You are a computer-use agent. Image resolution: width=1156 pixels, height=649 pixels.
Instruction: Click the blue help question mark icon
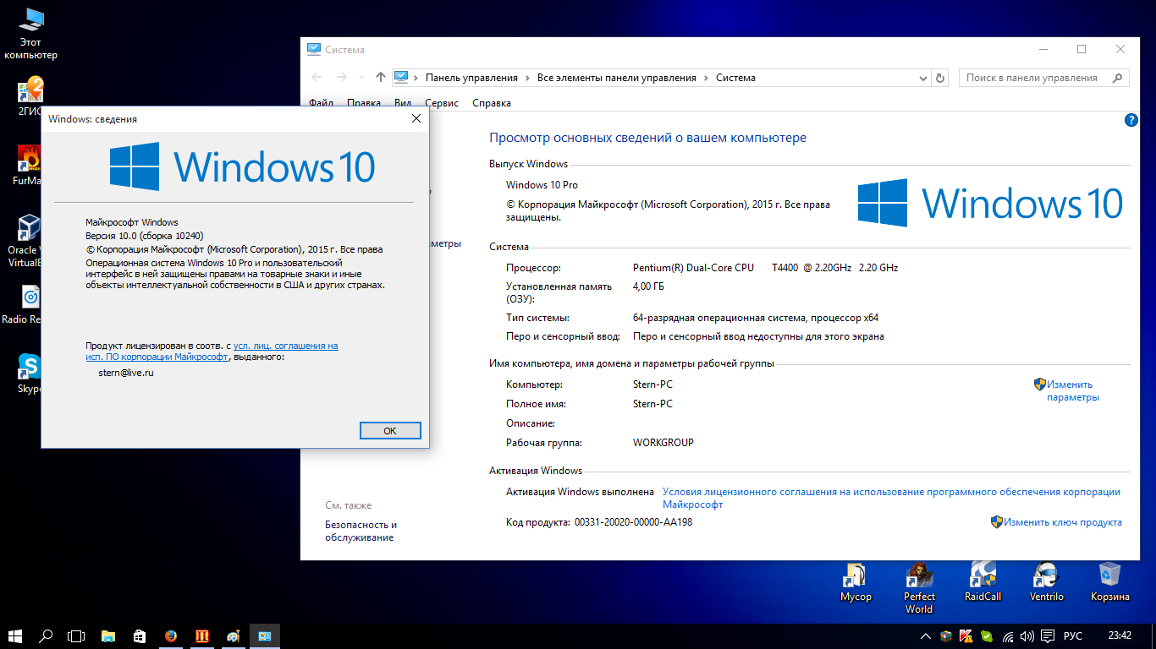[x=1131, y=120]
